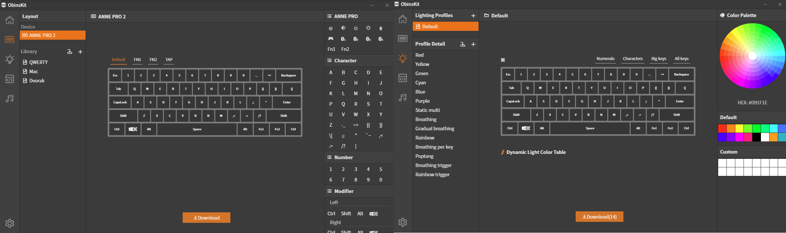Select red swatch in Default palette

[722, 128]
